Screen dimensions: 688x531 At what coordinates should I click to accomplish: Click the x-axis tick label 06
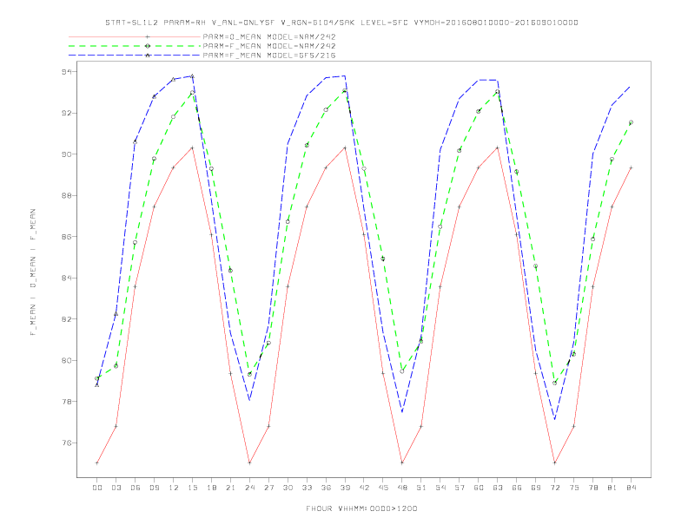click(x=136, y=488)
